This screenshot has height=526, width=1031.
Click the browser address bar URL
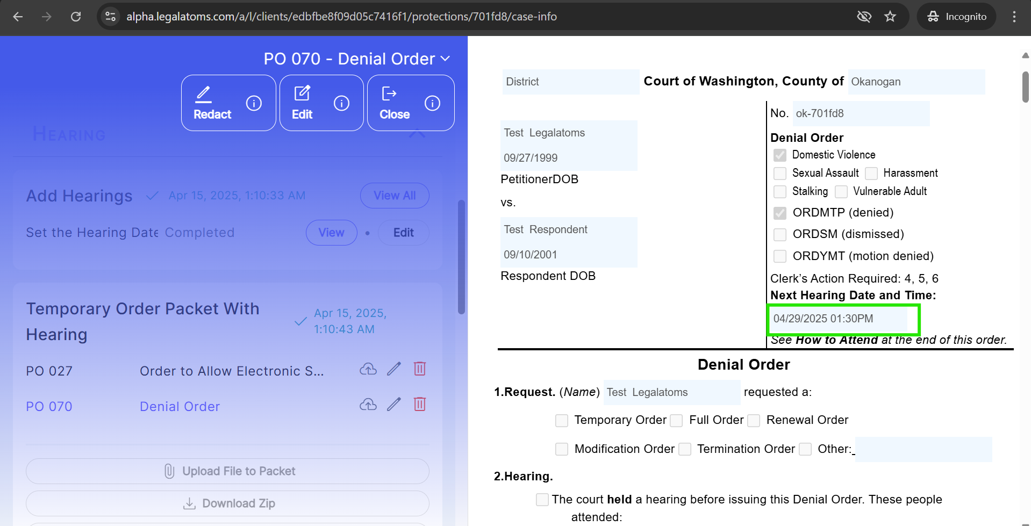click(342, 17)
